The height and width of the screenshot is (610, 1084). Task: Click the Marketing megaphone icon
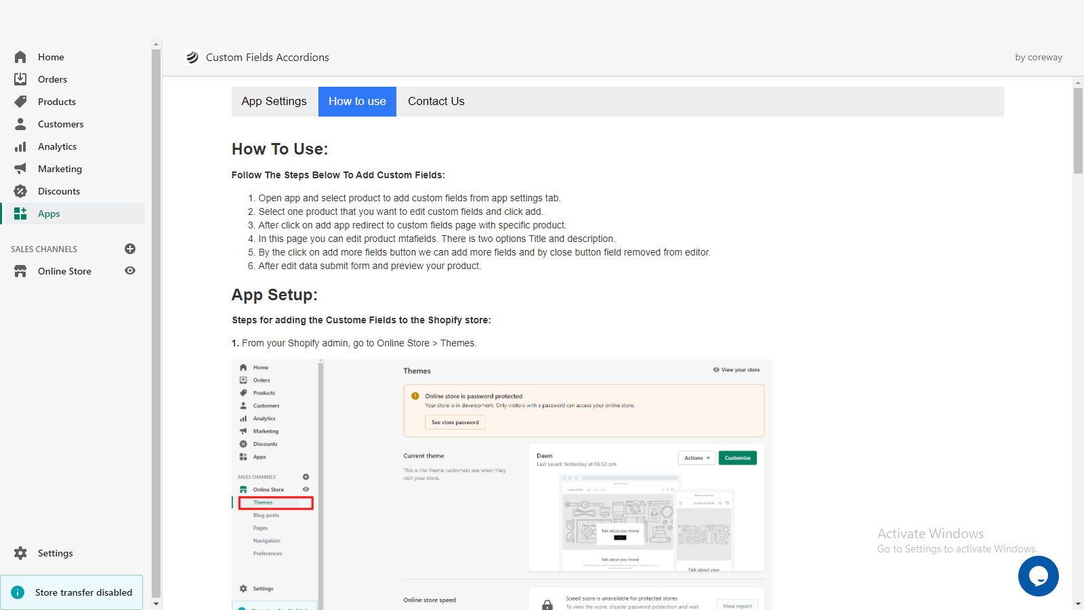click(20, 169)
